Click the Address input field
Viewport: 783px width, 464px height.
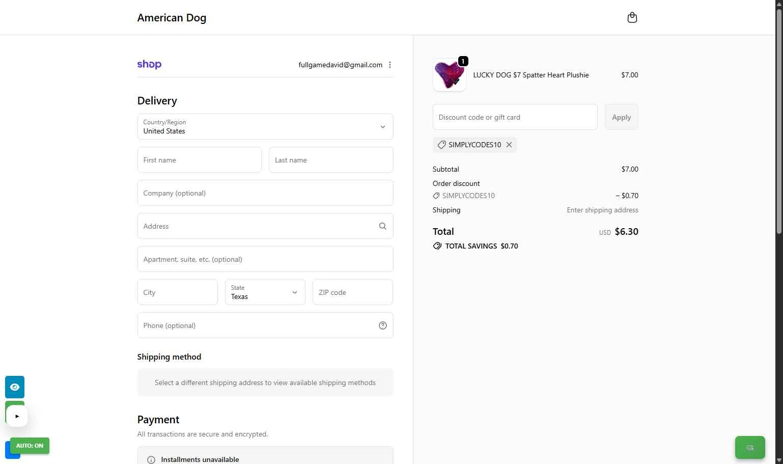[x=265, y=226]
